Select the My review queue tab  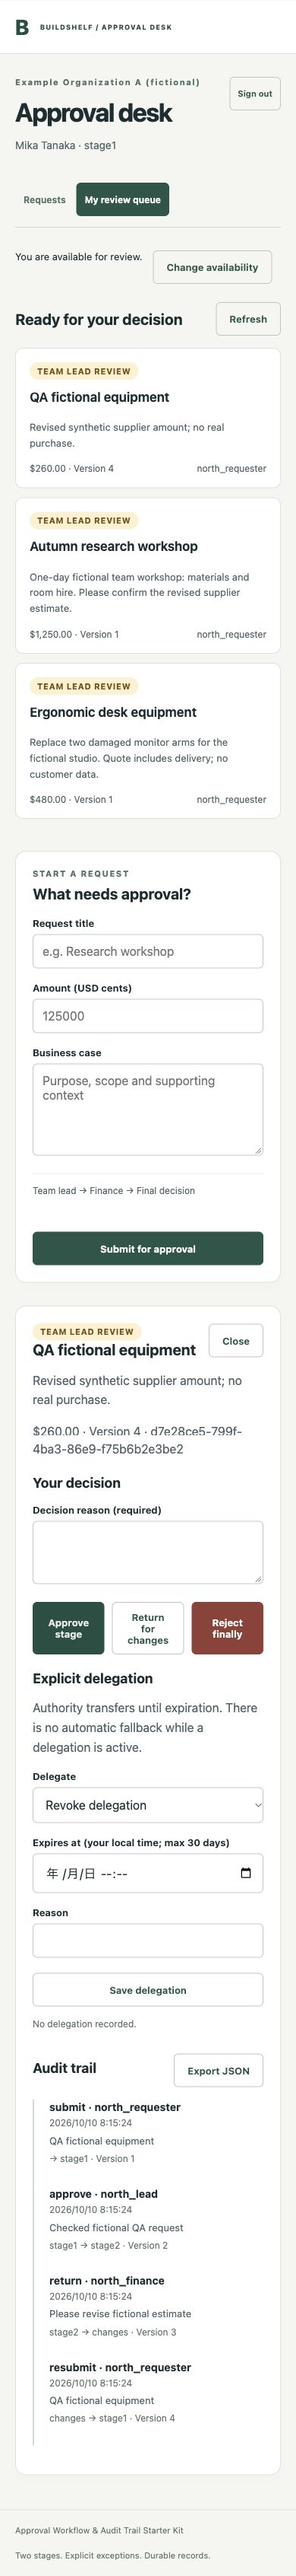pyautogui.click(x=123, y=200)
